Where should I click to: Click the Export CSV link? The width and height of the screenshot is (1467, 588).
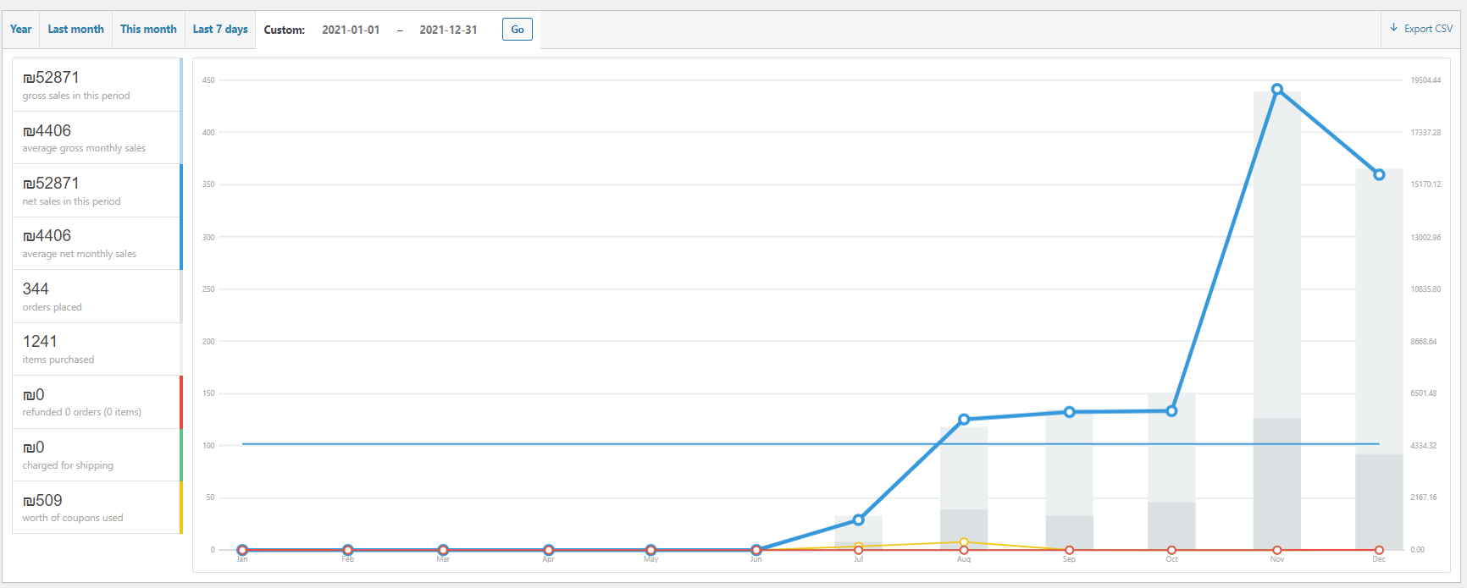coord(1421,29)
